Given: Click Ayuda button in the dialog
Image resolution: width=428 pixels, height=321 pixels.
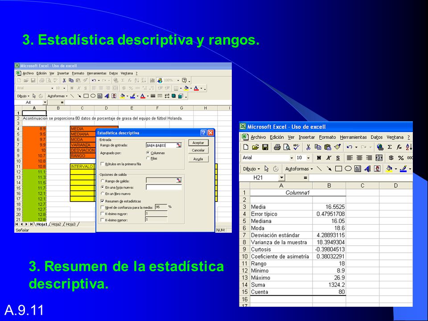Looking at the screenshot, I should (198, 159).
